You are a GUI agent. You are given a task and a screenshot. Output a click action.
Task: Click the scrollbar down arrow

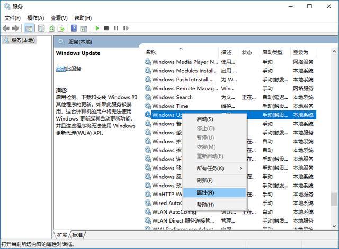pos(334,226)
